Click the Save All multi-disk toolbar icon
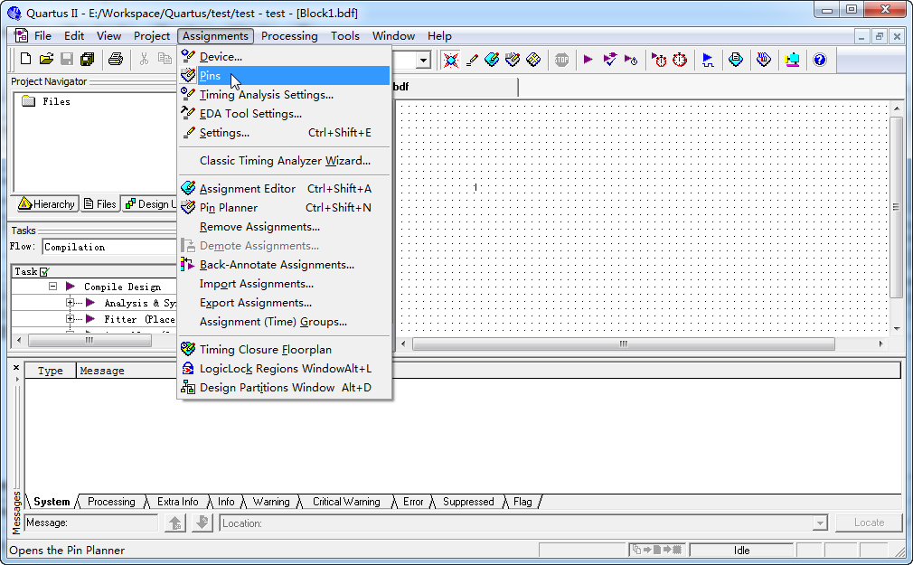The width and height of the screenshot is (913, 565). (88, 60)
